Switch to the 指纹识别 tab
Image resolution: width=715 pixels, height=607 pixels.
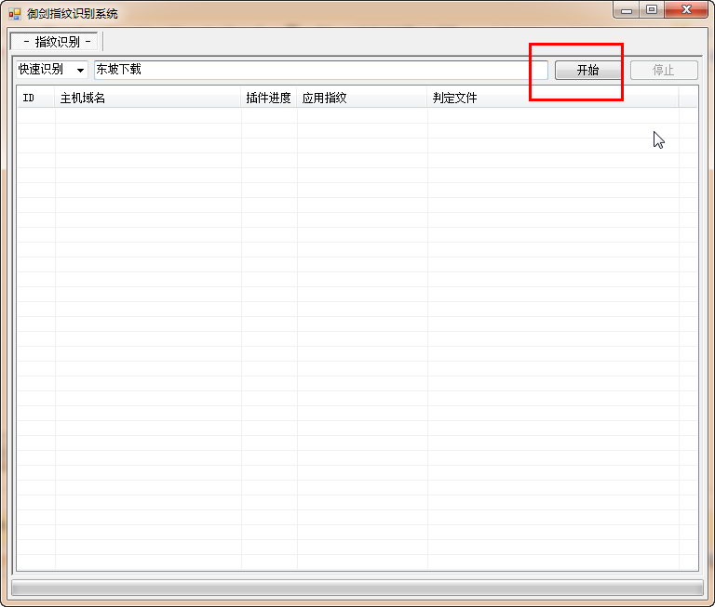[x=56, y=42]
